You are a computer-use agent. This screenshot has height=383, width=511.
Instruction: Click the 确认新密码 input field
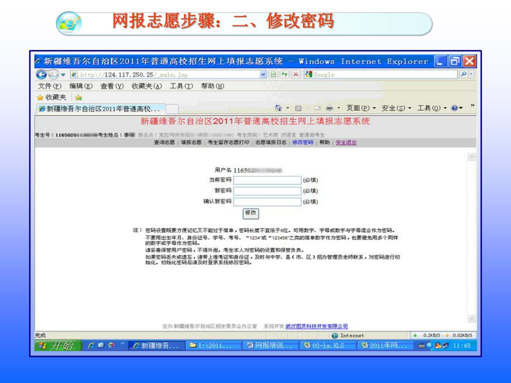267,201
